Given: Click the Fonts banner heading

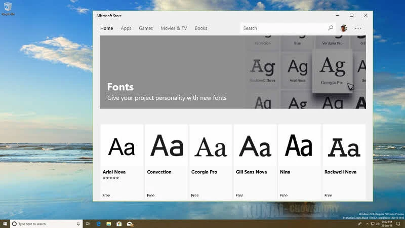Looking at the screenshot, I should coord(120,87).
